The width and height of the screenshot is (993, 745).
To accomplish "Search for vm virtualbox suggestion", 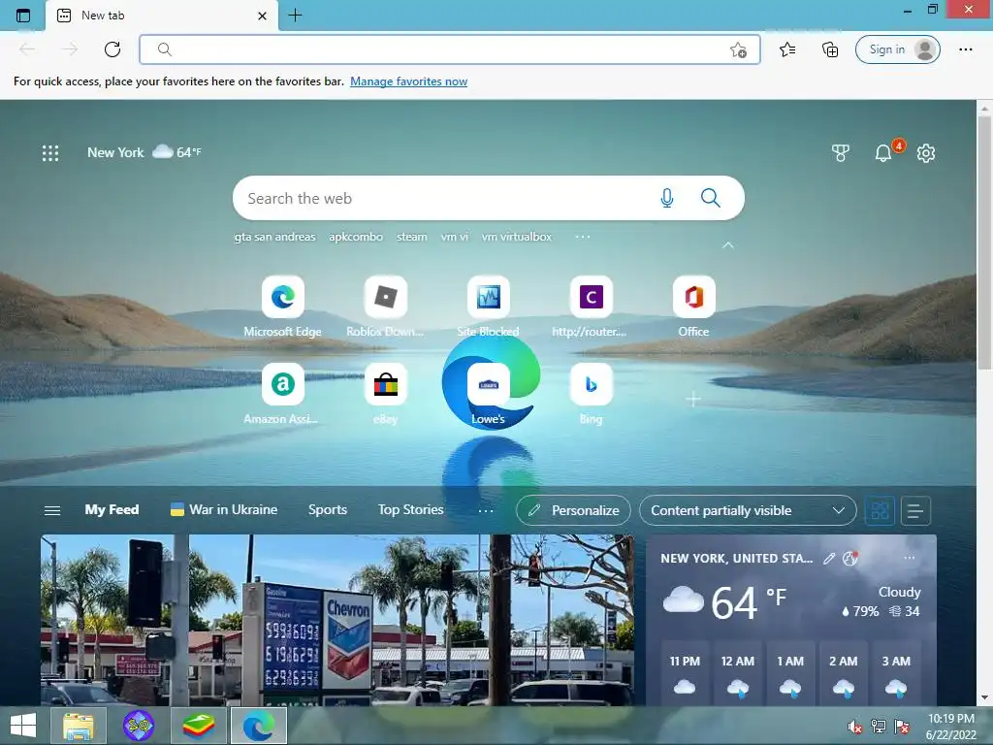I will click(x=516, y=237).
